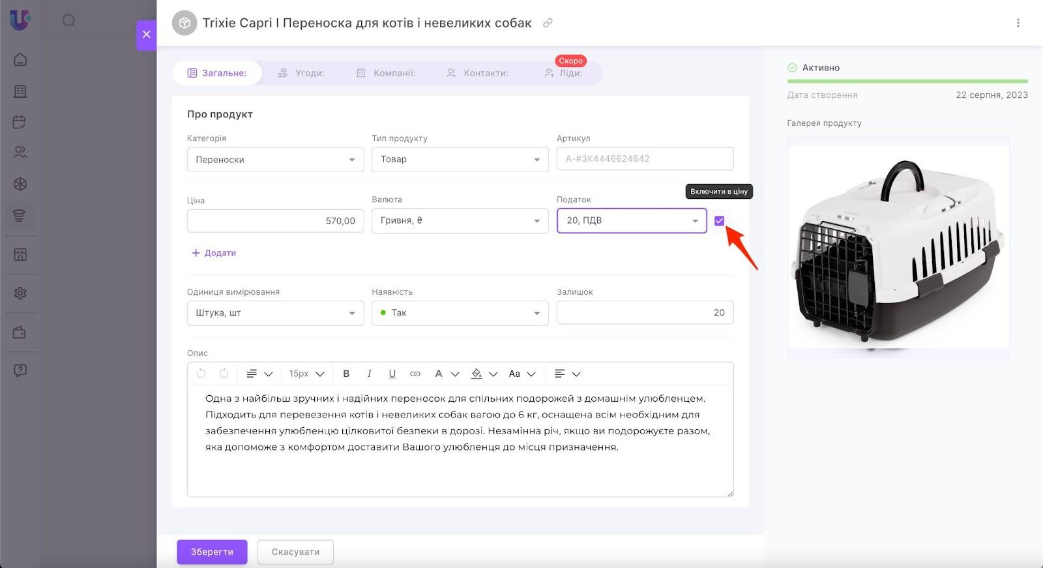Click the undo icon in editor toolbar
Screen dimensions: 1043x568
(201, 374)
